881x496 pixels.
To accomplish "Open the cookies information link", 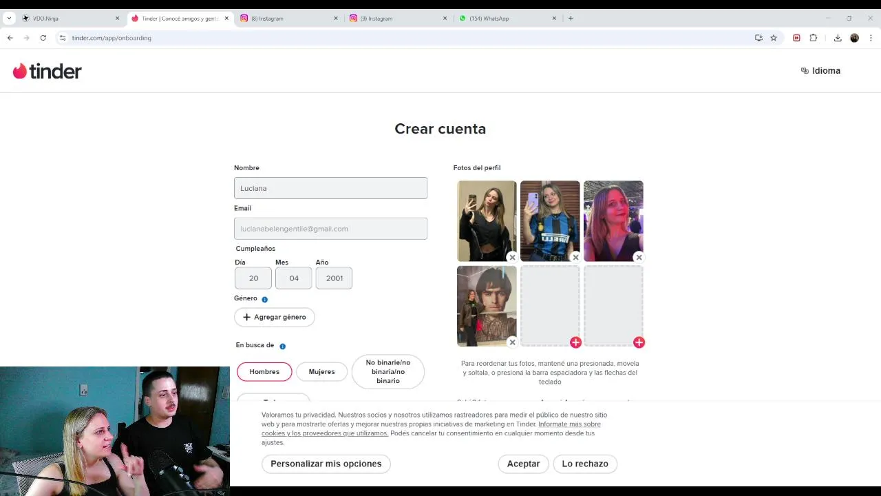I will click(431, 428).
